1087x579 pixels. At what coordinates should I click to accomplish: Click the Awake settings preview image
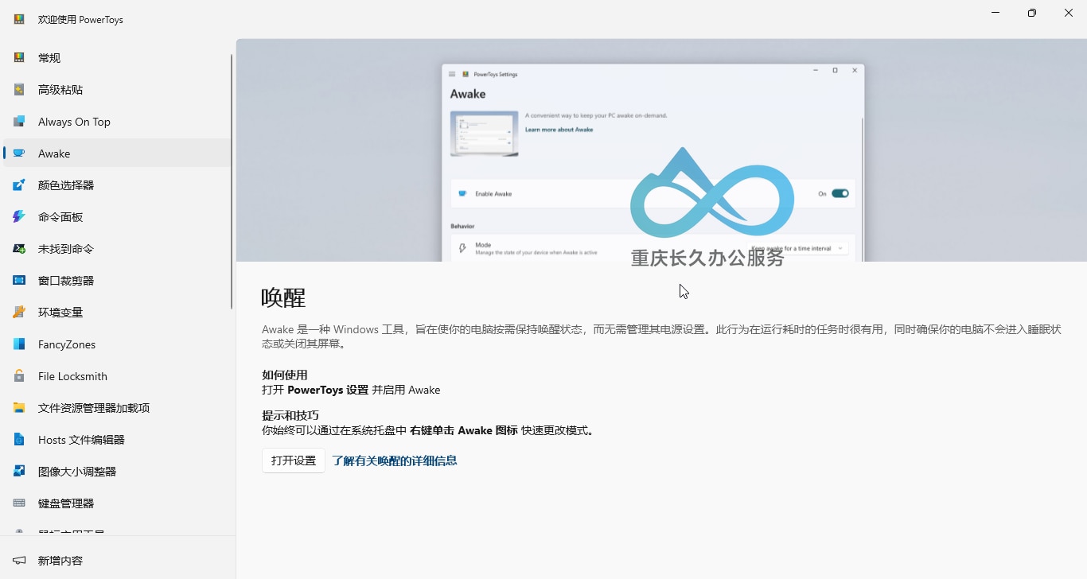[661, 150]
